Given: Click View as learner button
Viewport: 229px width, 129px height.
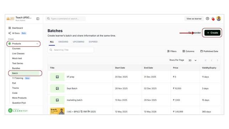Looking at the screenshot, I should [194, 19].
